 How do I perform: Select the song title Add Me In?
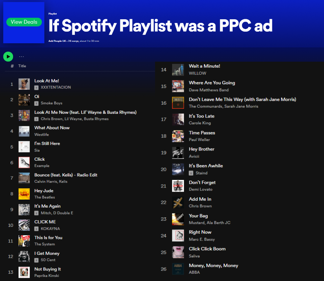tap(200, 199)
